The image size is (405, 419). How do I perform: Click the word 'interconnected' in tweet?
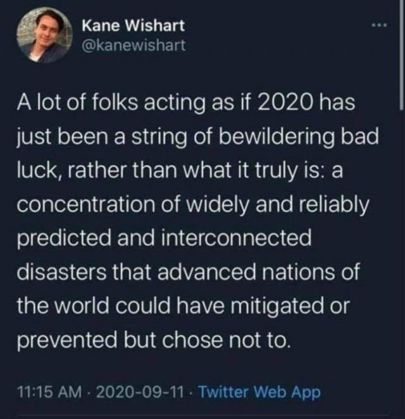tap(237, 238)
